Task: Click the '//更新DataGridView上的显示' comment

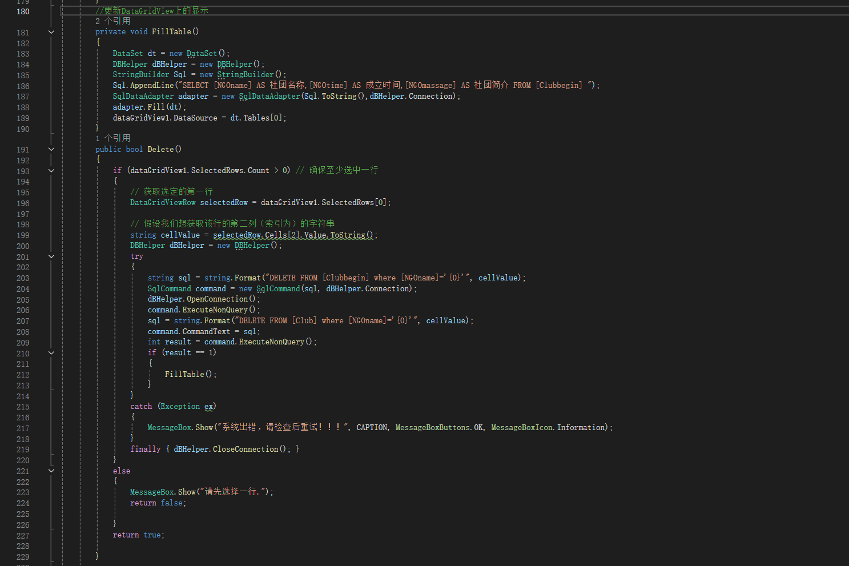Action: coord(152,11)
